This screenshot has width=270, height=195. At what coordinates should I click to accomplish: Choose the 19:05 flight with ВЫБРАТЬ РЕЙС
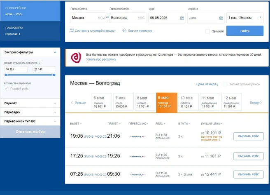(x=249, y=136)
